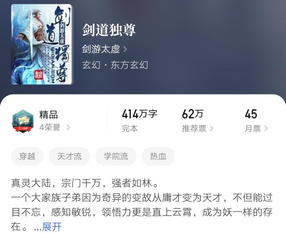Tap the 精品 quality label
The image size is (286, 233).
[49, 115]
